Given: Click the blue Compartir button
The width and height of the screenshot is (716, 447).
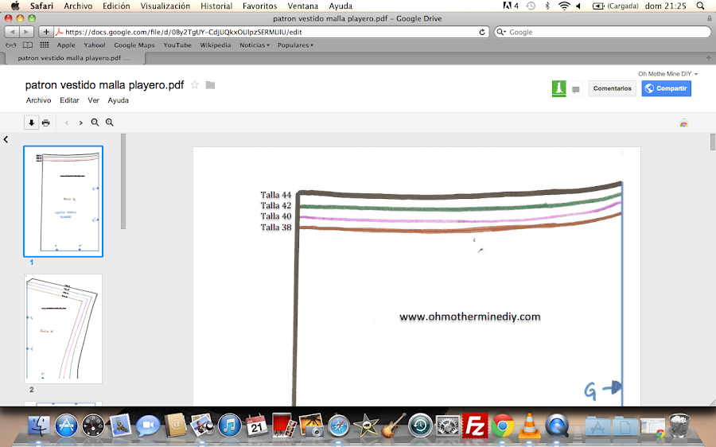Looking at the screenshot, I should pos(666,88).
